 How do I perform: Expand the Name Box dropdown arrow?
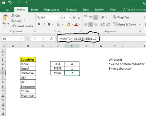(x=22, y=38)
